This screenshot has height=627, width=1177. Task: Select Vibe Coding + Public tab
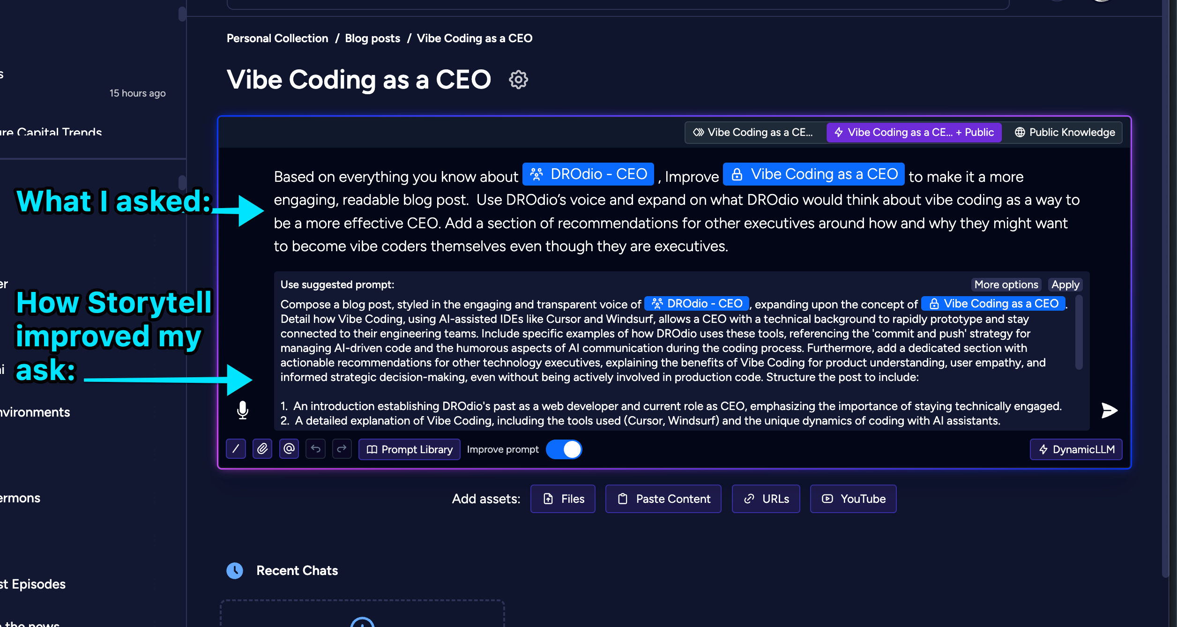914,133
